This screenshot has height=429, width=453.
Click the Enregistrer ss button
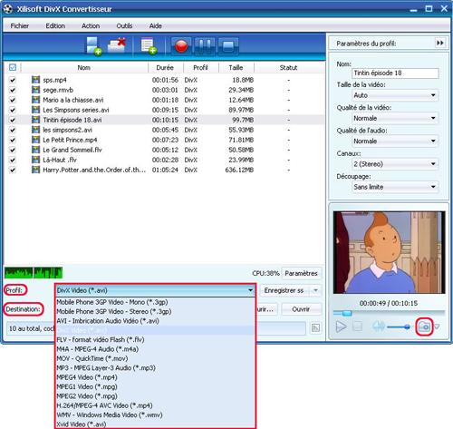point(284,290)
